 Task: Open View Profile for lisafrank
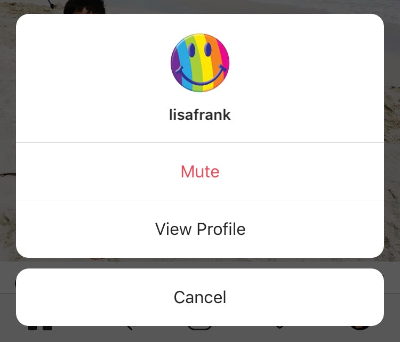tap(200, 229)
